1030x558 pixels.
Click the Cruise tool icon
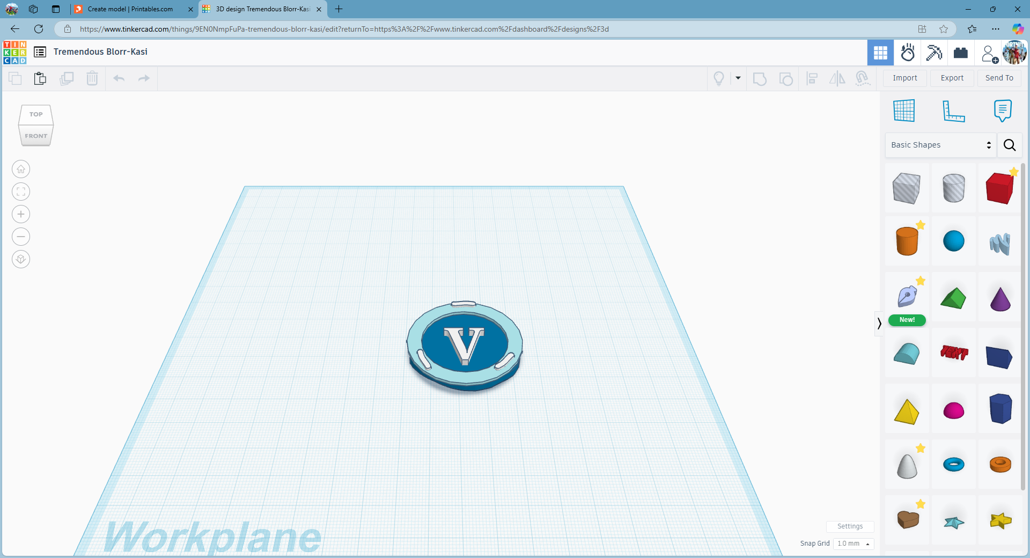click(x=862, y=79)
